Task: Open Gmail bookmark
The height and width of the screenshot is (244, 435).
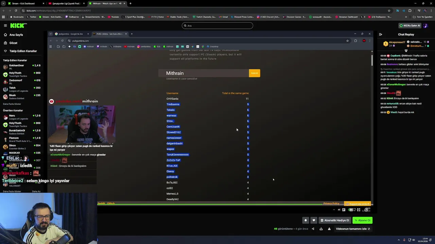Action: tap(223, 17)
